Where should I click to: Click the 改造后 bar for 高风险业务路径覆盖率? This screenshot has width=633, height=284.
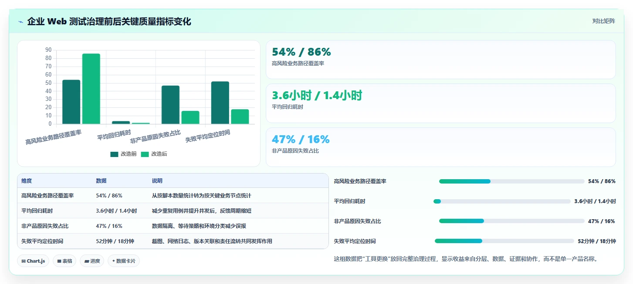pos(91,89)
